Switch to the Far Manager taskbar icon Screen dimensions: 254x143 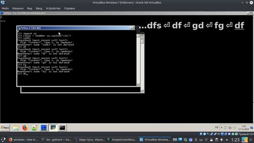click(44, 128)
